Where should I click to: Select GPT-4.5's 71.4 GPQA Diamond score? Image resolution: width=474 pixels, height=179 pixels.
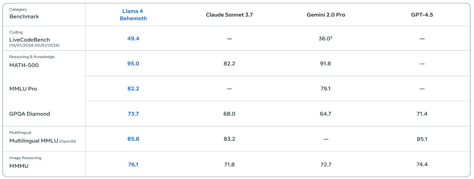[x=422, y=114]
